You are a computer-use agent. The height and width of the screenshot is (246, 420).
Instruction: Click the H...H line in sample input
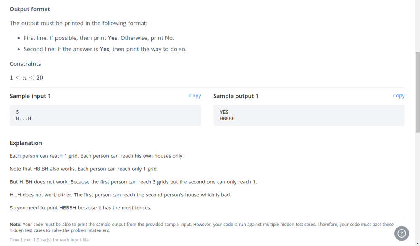pos(24,118)
